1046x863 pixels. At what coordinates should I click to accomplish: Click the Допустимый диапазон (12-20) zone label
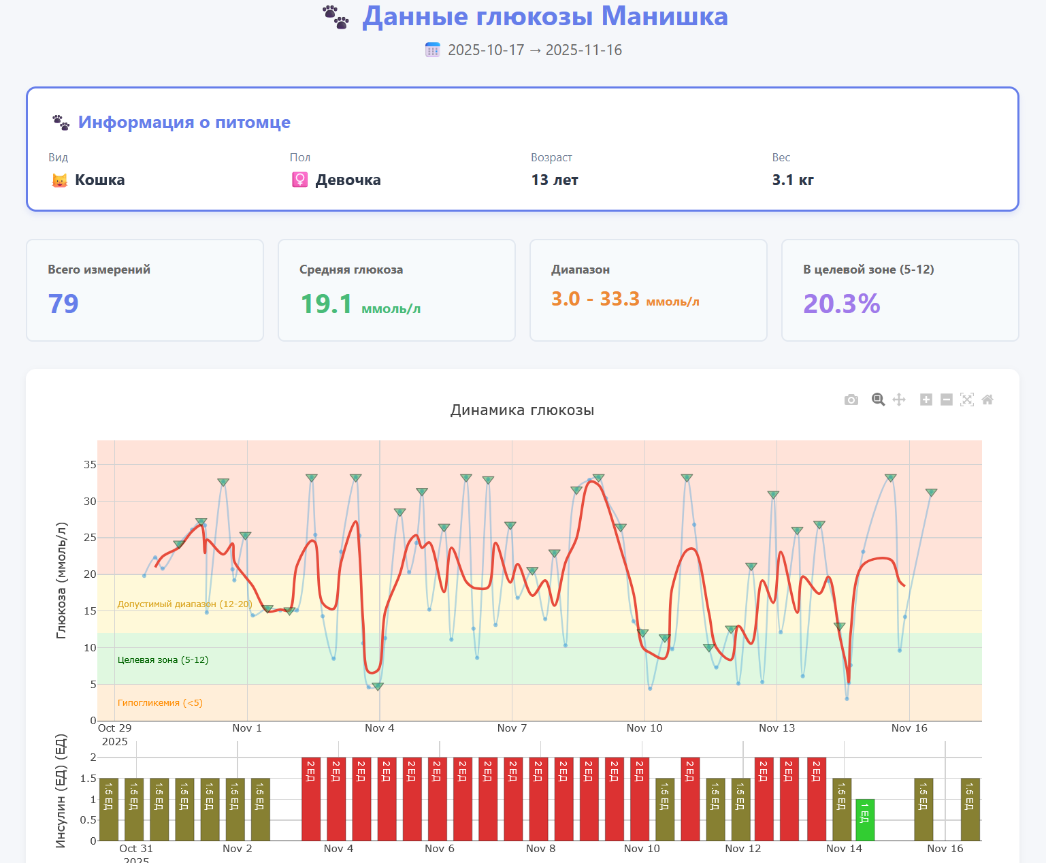(184, 604)
